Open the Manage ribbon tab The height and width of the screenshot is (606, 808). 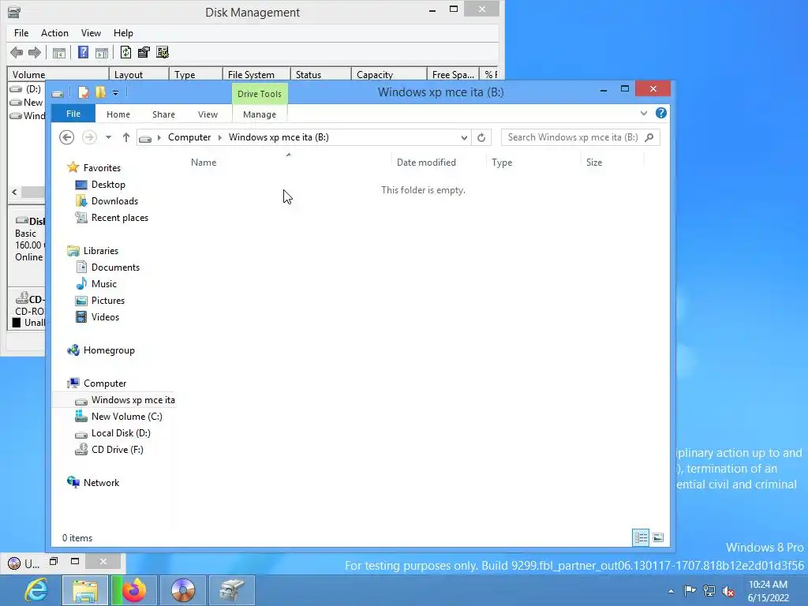(x=259, y=114)
